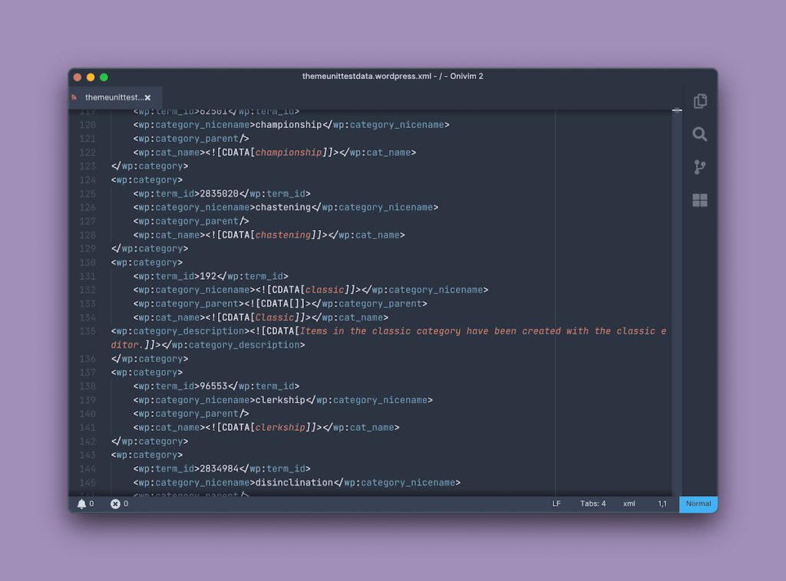Select the themeunittest file tab
786x581 pixels.
(x=113, y=97)
